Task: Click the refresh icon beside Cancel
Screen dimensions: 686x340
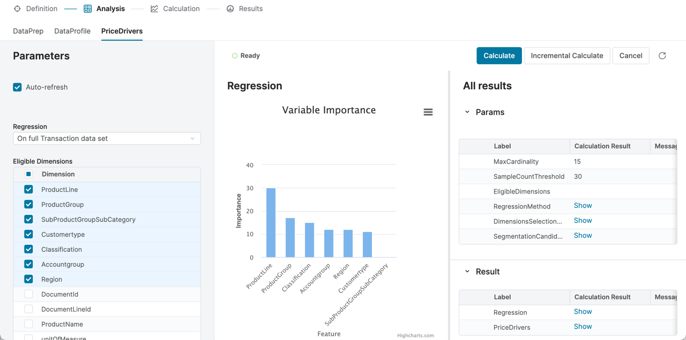Action: 662,55
